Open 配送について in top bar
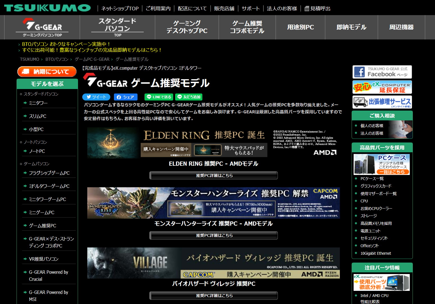 (192, 9)
